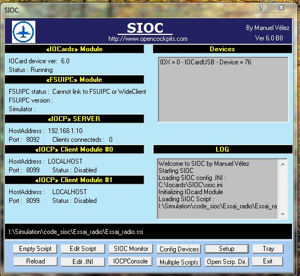Click the 'Status : Running' text
This screenshot has height=276, width=300.
coord(30,70)
